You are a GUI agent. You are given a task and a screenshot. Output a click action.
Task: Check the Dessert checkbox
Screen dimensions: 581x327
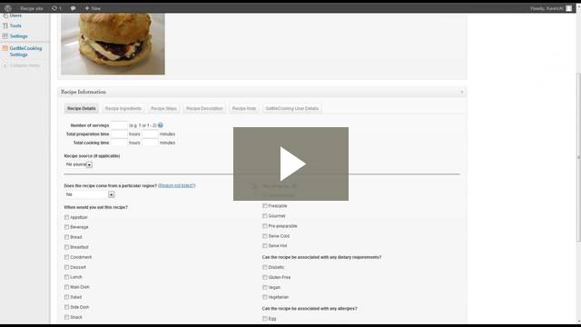point(66,267)
